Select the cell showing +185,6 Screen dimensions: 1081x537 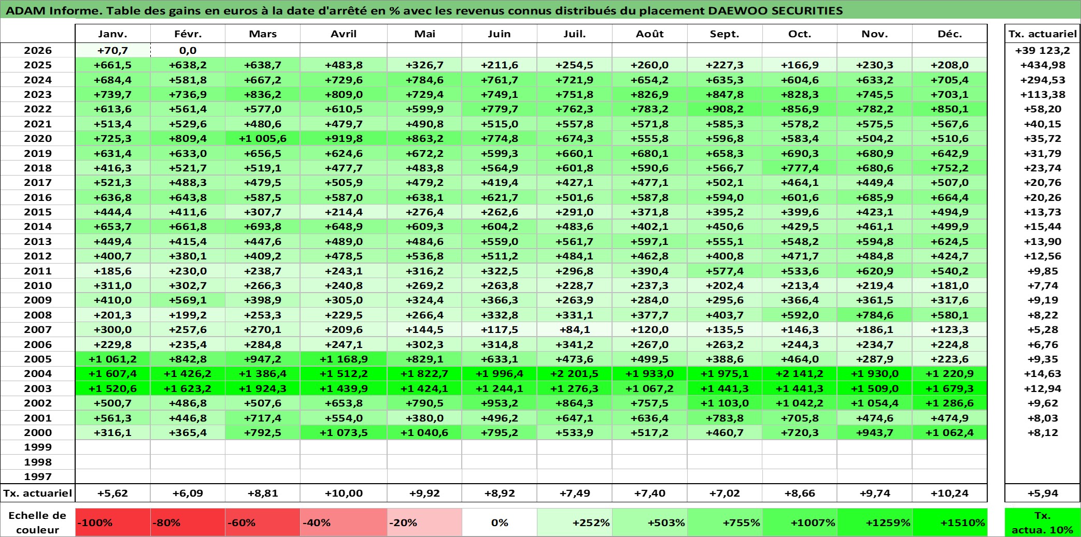coord(113,271)
